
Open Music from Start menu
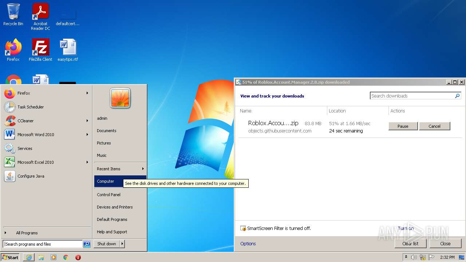[120, 155]
